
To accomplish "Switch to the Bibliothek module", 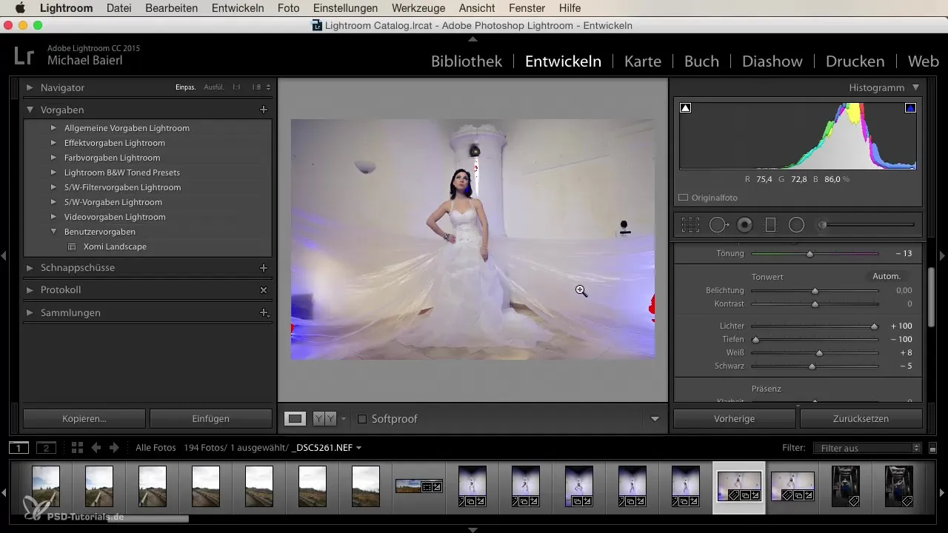I will [x=467, y=61].
